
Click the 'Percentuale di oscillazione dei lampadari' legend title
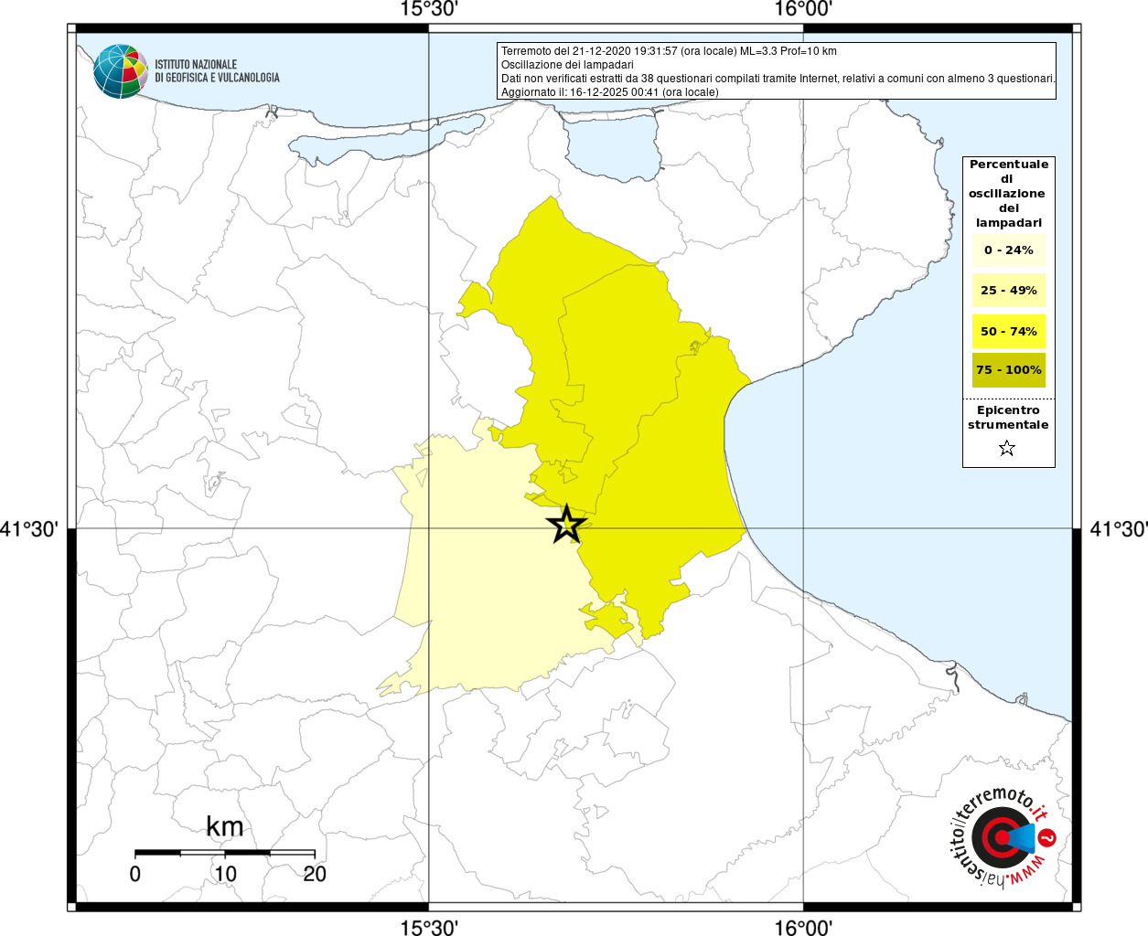(x=1008, y=193)
